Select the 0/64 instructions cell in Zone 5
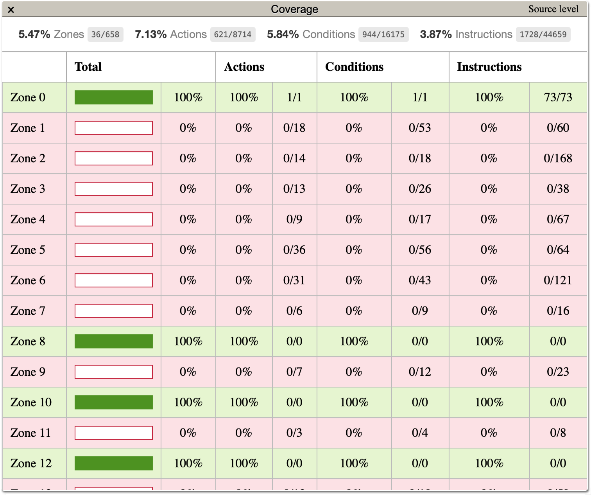The width and height of the screenshot is (591, 495). [558, 250]
